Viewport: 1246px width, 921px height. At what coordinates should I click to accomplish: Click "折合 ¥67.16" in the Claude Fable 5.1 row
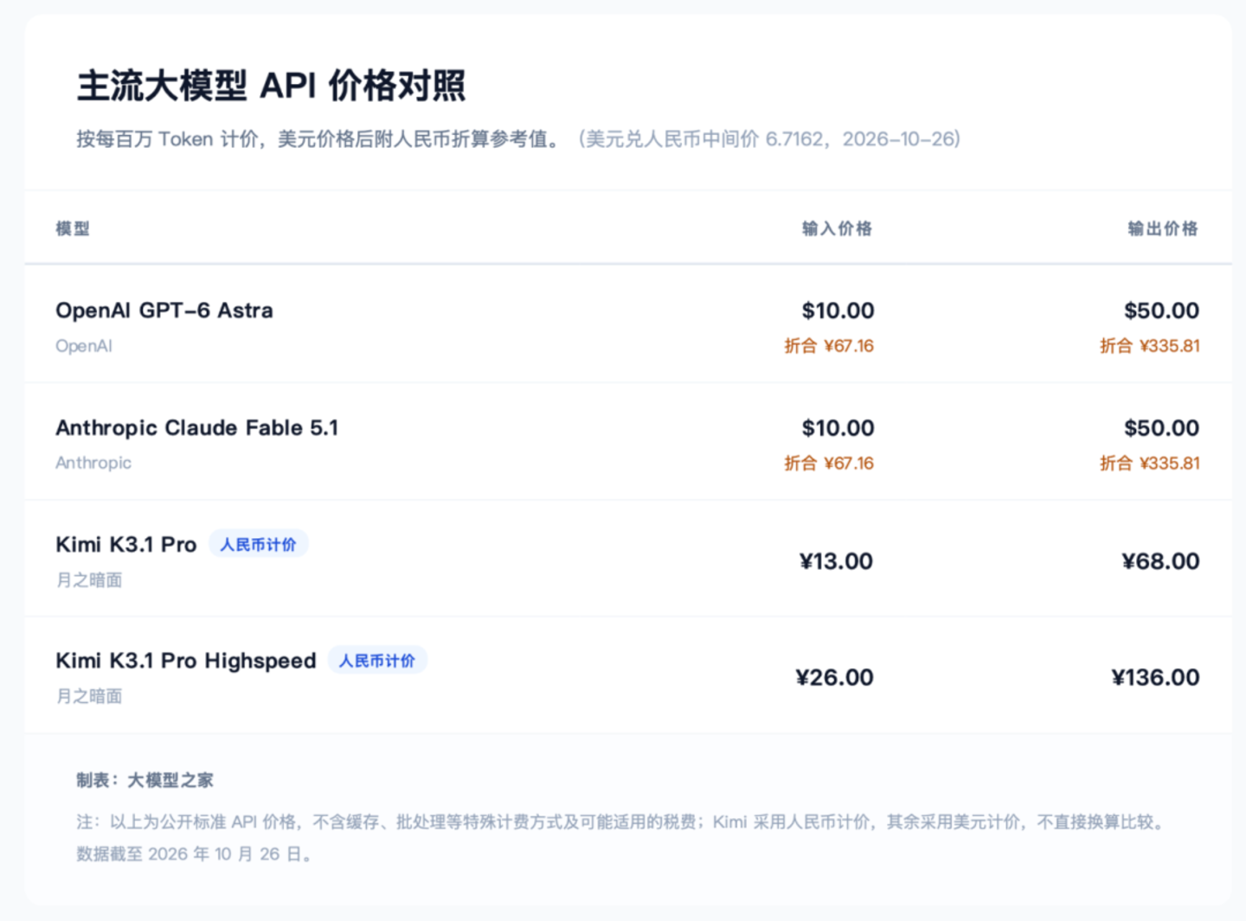(x=829, y=464)
